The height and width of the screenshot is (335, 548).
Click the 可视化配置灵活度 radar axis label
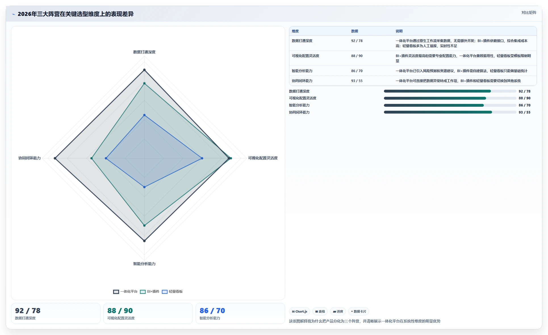click(263, 158)
